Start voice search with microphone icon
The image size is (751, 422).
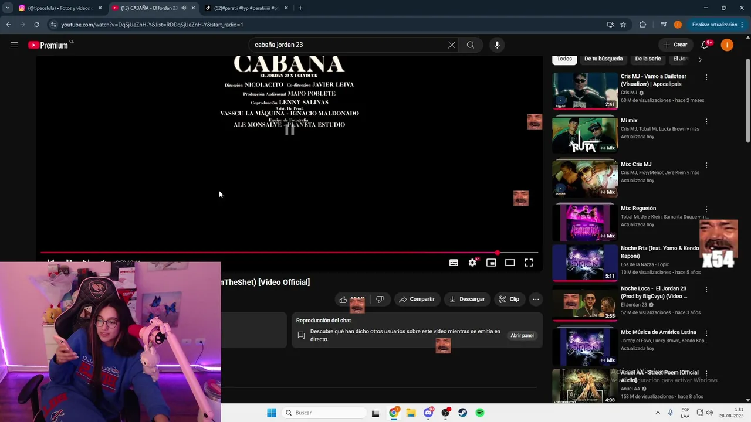point(497,45)
